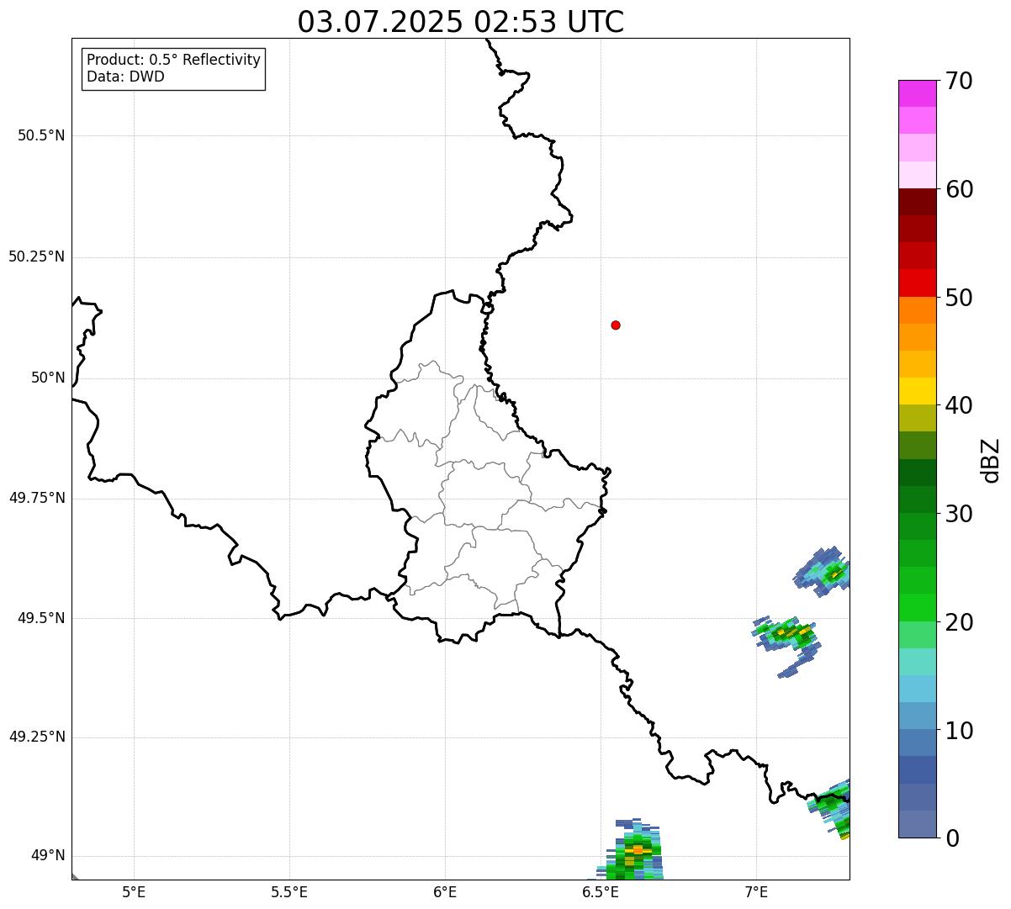Click the colorbar 50 tick label
This screenshot has height=909, width=1011.
[x=959, y=298]
